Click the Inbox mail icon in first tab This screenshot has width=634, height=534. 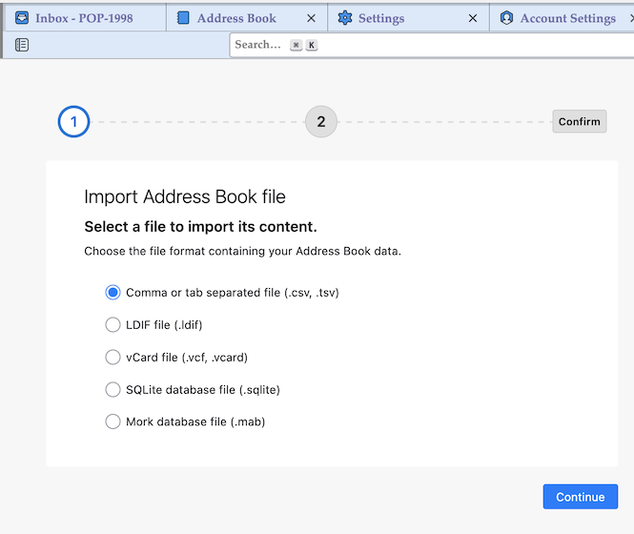click(22, 18)
